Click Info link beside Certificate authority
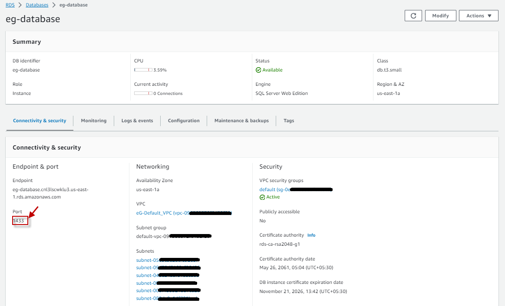This screenshot has width=505, height=306. 311,235
